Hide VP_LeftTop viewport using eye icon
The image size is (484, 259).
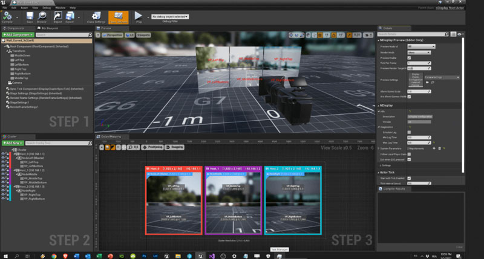pyautogui.click(x=4, y=162)
